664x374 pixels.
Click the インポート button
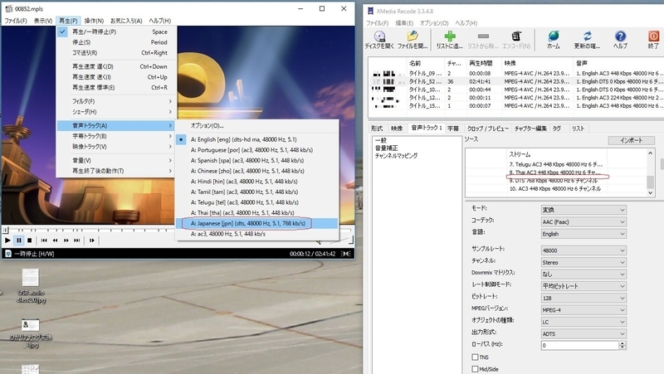click(x=632, y=140)
